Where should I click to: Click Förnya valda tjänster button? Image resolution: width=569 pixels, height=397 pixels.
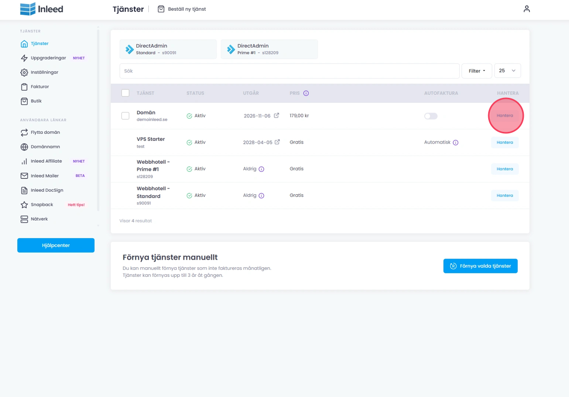(480, 266)
